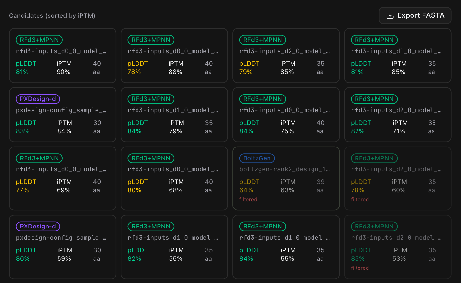Click the BoltzGen method badge
Screen dimensions: 461x283
pos(257,158)
